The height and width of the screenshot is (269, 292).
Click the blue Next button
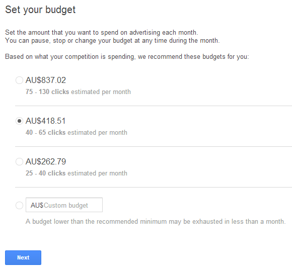(23, 257)
